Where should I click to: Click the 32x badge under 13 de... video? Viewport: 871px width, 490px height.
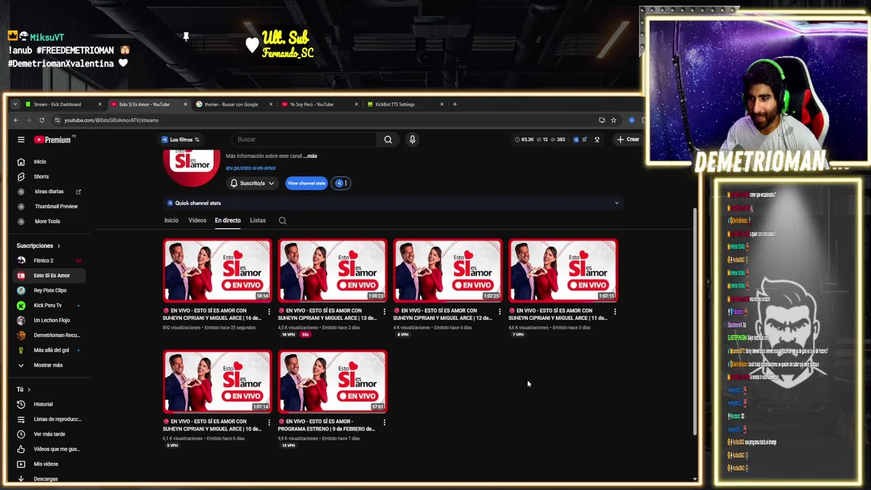[x=306, y=335]
